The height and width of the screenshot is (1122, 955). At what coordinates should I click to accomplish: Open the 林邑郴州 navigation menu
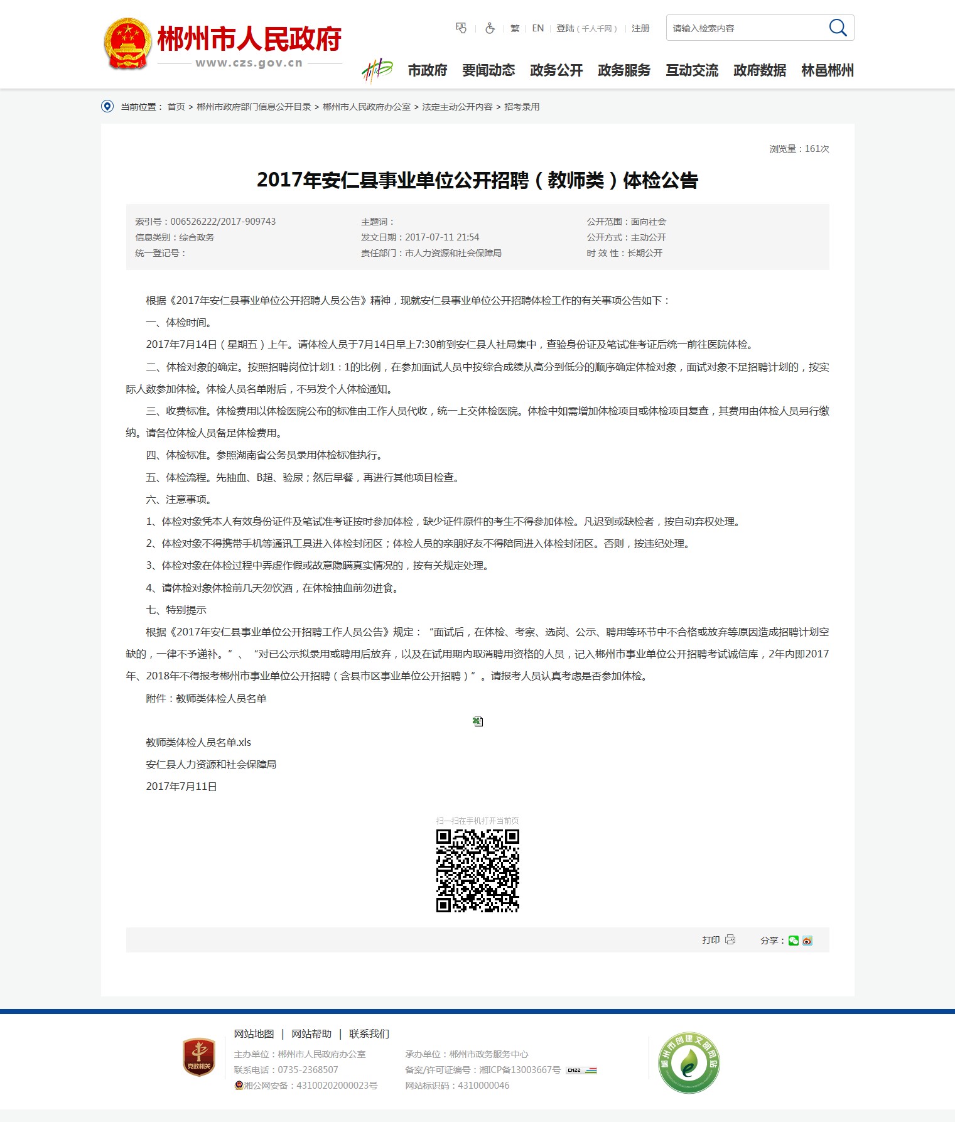pyautogui.click(x=828, y=70)
